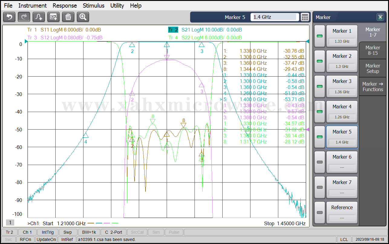Click the RFOn status indicator

point(25,239)
